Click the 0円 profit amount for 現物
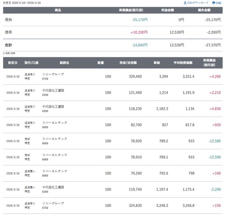This screenshot has width=226, height=216. tap(181, 20)
